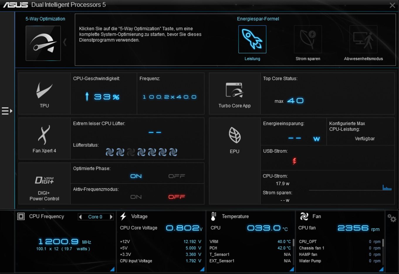Switch to previous CPU core

point(80,217)
